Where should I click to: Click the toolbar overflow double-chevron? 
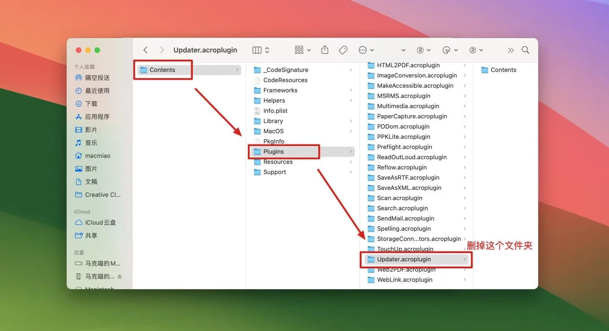pyautogui.click(x=510, y=50)
